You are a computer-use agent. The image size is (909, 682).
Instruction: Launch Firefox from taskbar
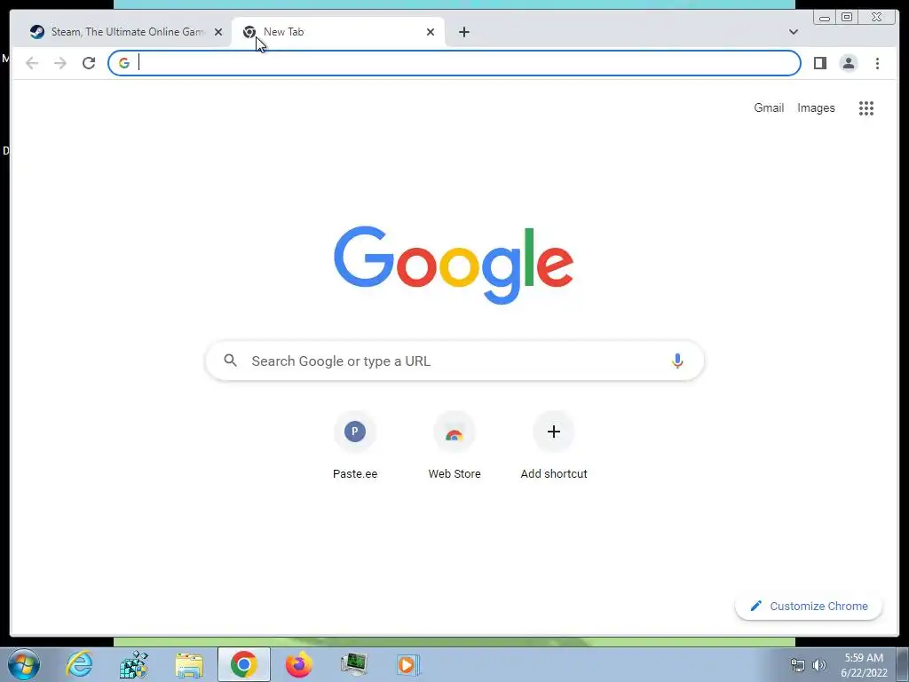298,664
